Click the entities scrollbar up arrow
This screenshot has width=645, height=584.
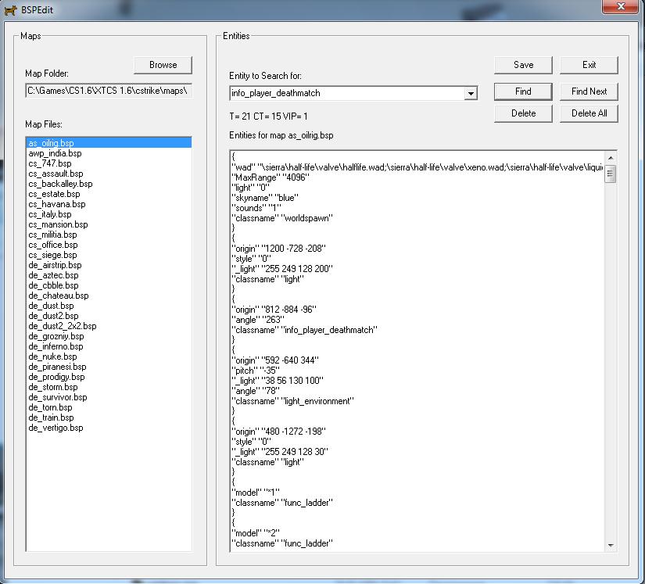click(x=611, y=158)
